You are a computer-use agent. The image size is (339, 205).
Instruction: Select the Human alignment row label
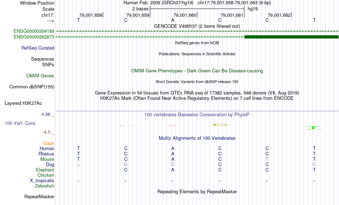[x=47, y=148]
